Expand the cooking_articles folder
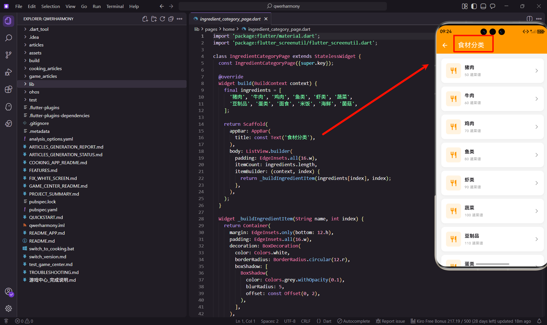The width and height of the screenshot is (547, 325). point(45,68)
